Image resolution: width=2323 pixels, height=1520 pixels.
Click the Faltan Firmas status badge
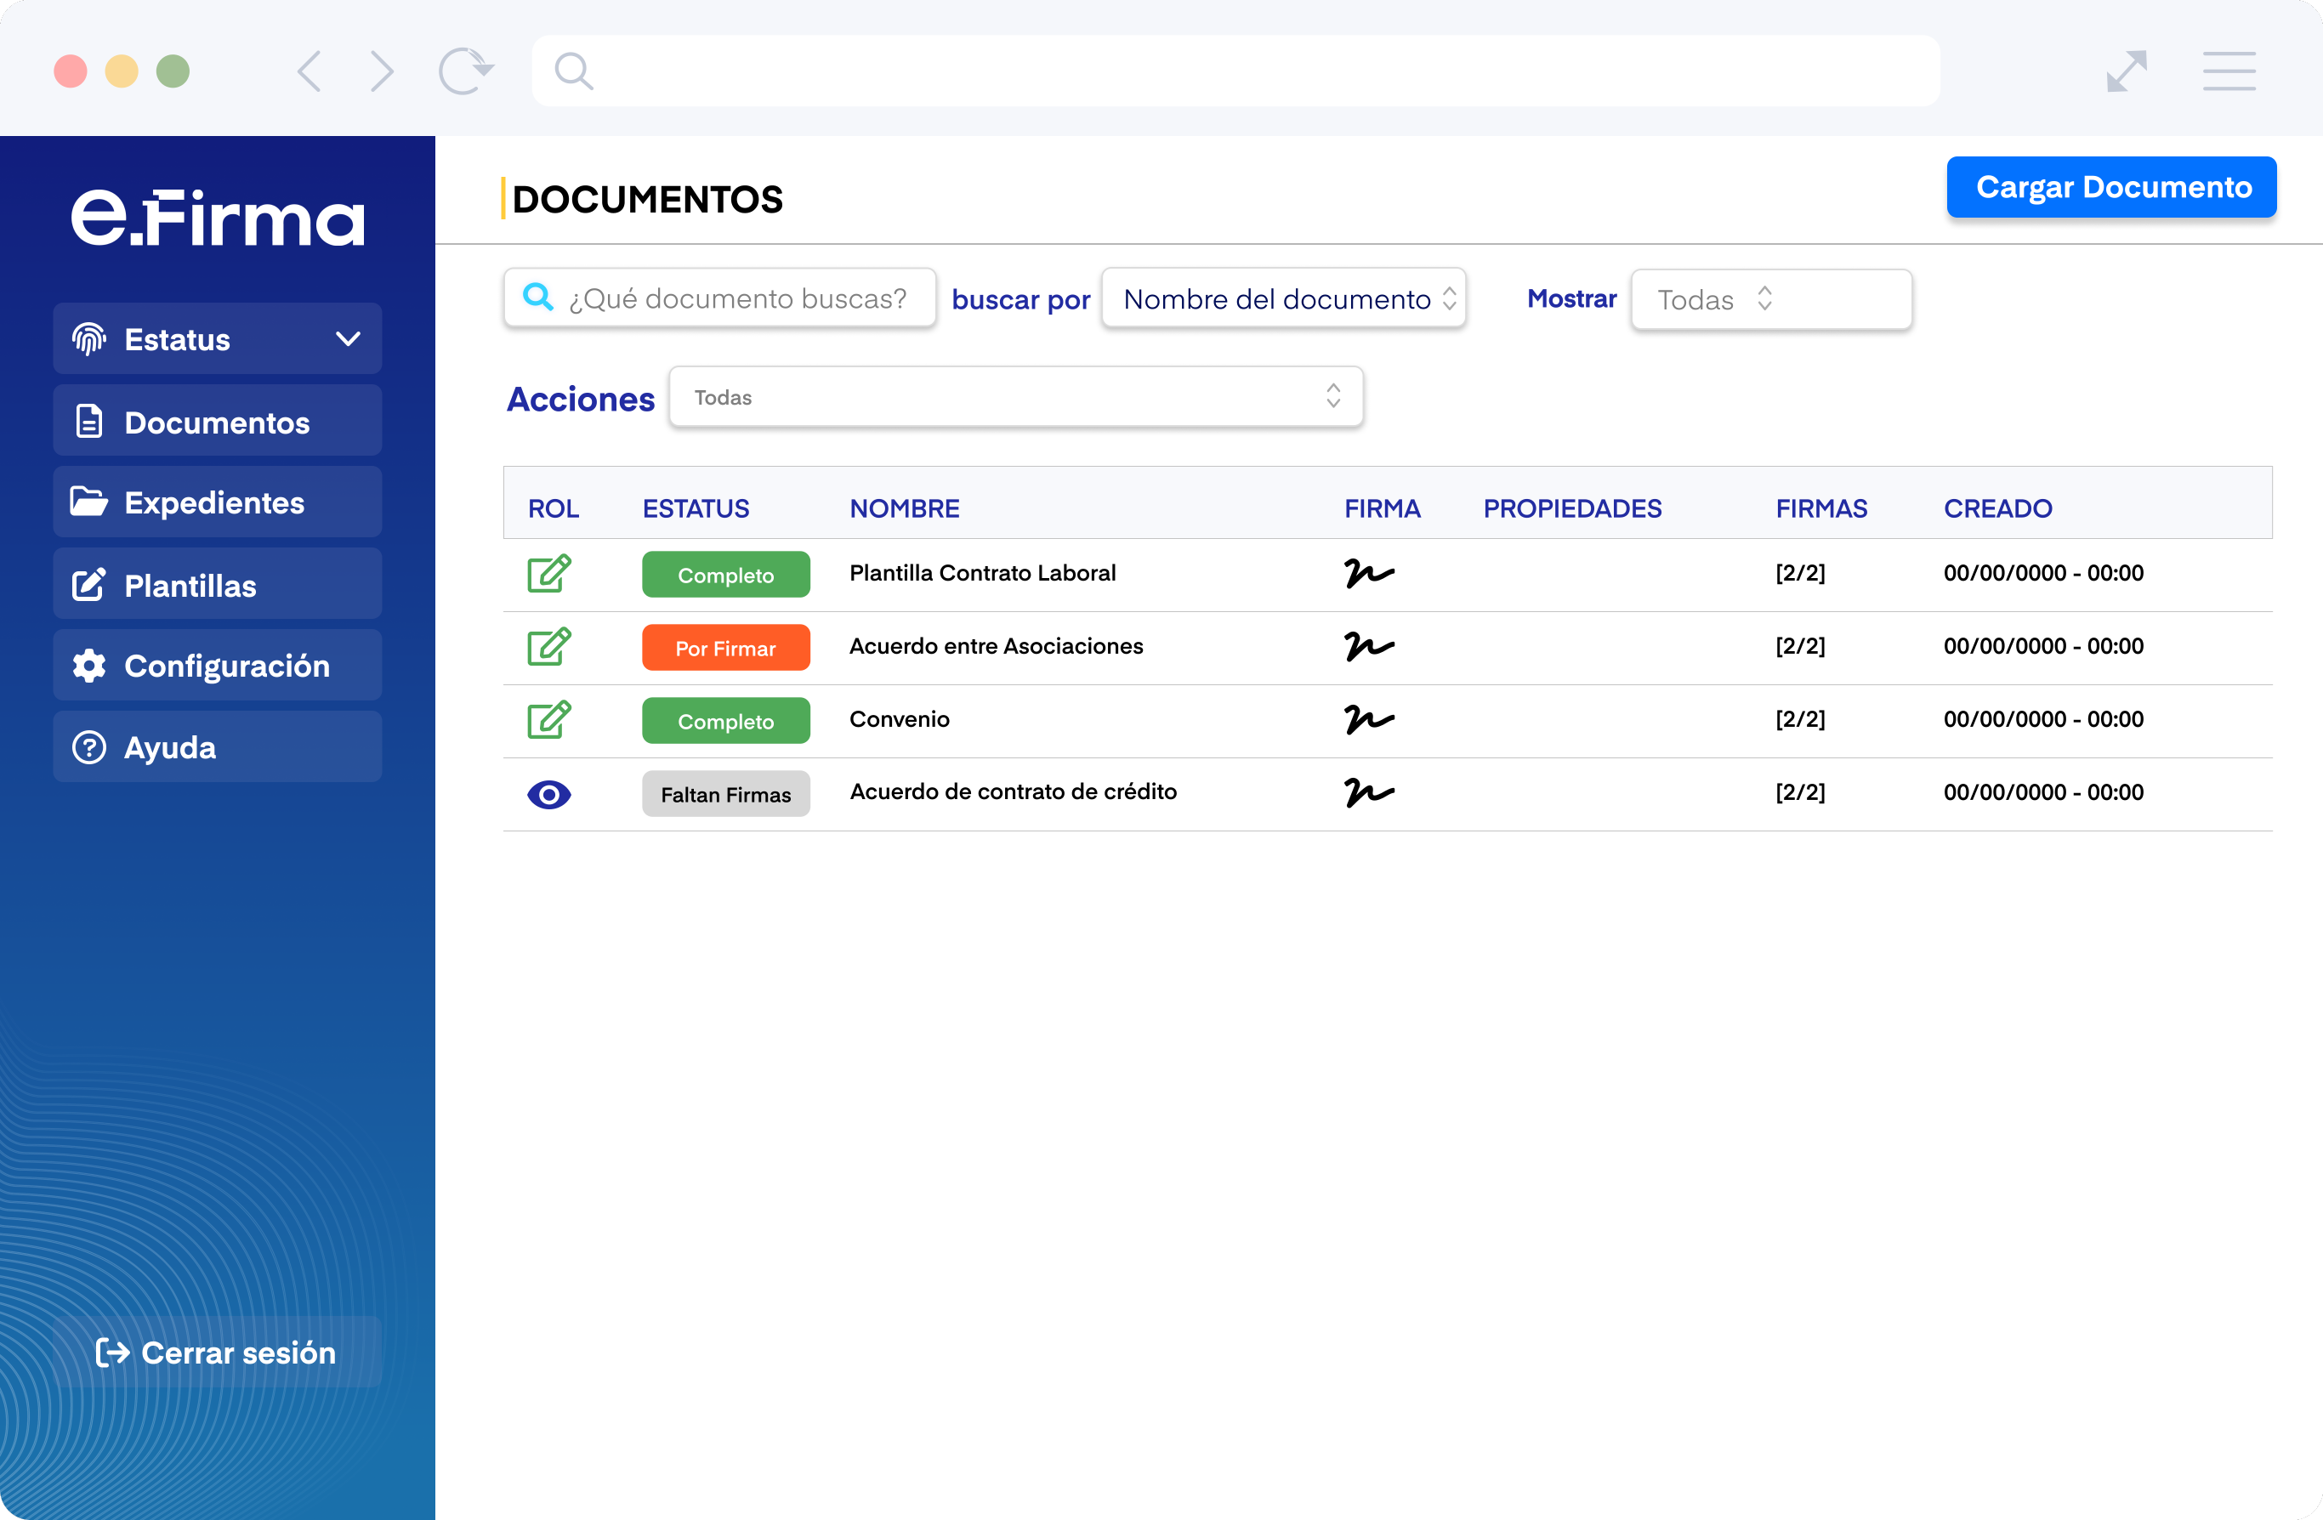click(726, 794)
